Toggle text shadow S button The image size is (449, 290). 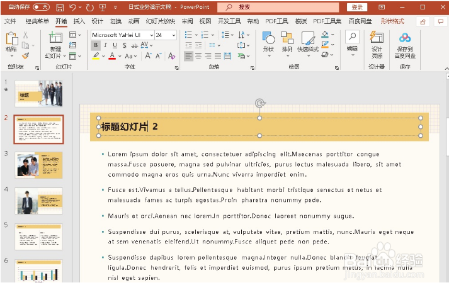point(124,45)
